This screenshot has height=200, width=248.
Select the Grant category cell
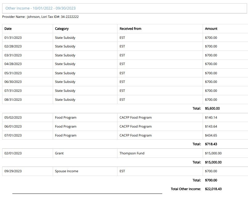tap(59, 153)
